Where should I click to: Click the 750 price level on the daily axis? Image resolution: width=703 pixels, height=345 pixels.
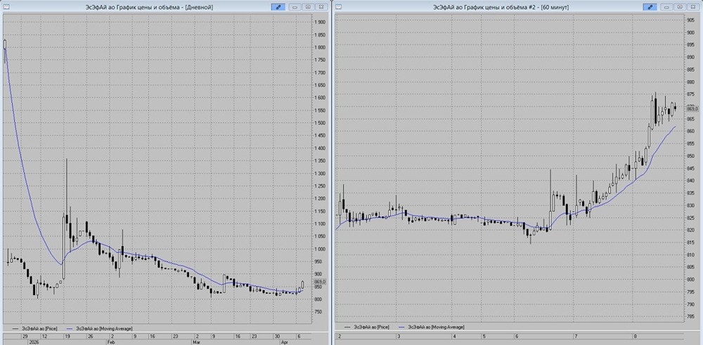(318, 312)
